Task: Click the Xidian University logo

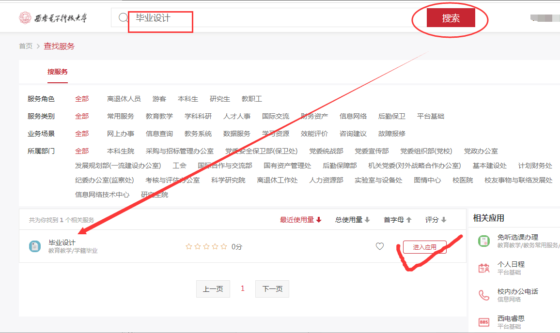Action: pos(53,18)
